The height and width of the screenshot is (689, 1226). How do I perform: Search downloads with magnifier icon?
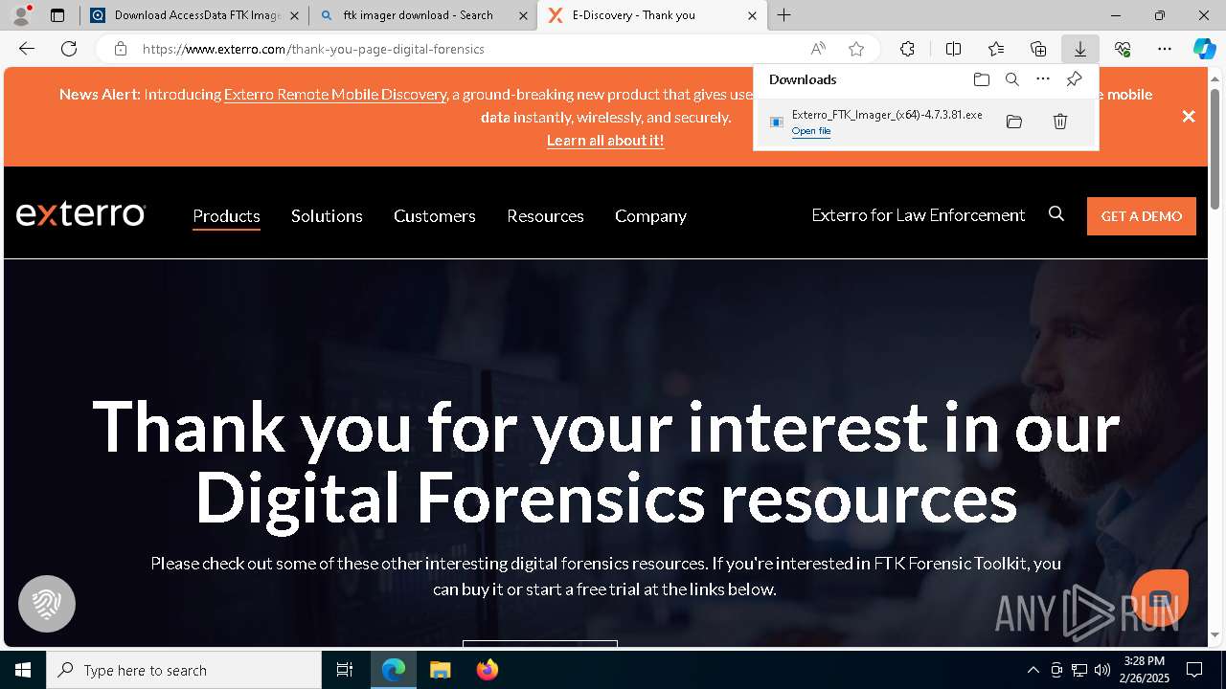click(1012, 79)
